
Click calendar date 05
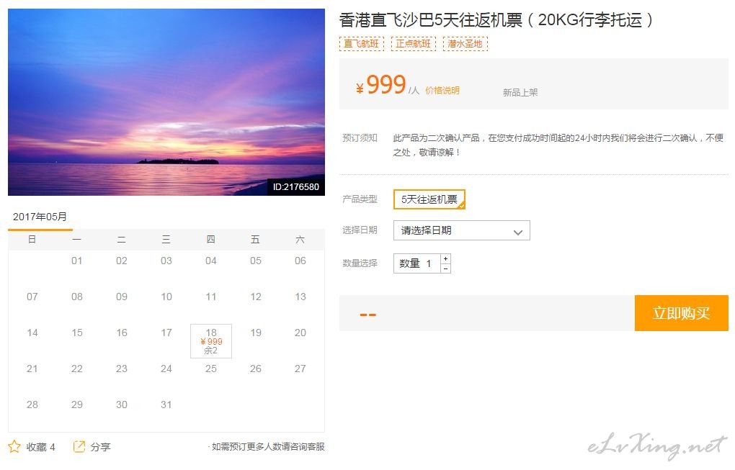click(x=256, y=261)
